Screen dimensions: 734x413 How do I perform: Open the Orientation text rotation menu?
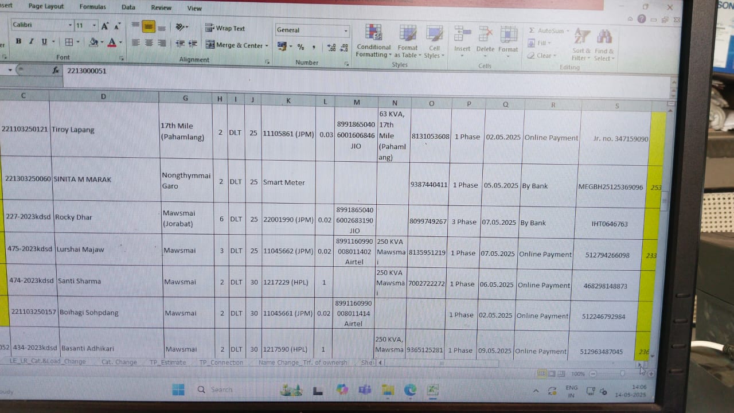(x=182, y=27)
